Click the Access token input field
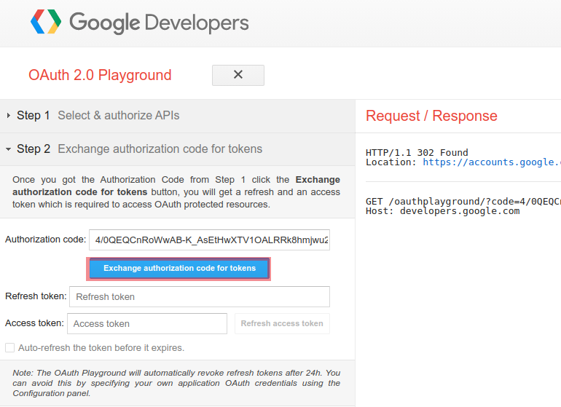561x407 pixels. pos(147,324)
